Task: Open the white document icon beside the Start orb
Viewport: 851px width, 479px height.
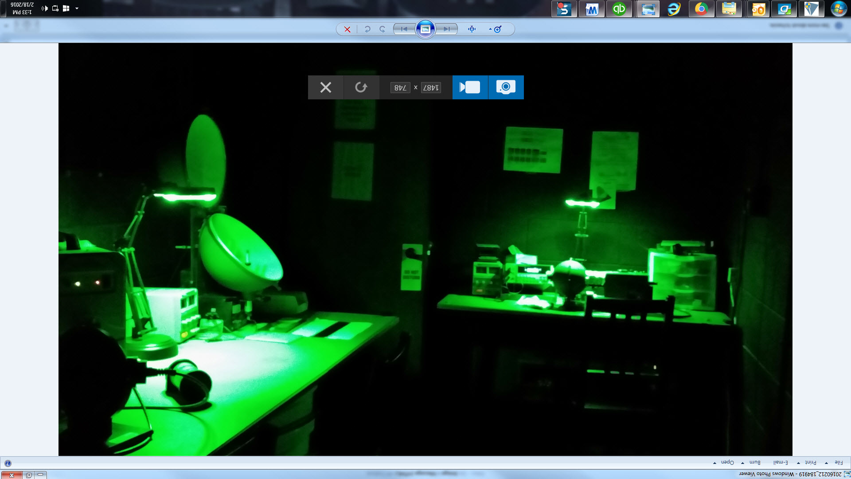Action: click(x=811, y=9)
